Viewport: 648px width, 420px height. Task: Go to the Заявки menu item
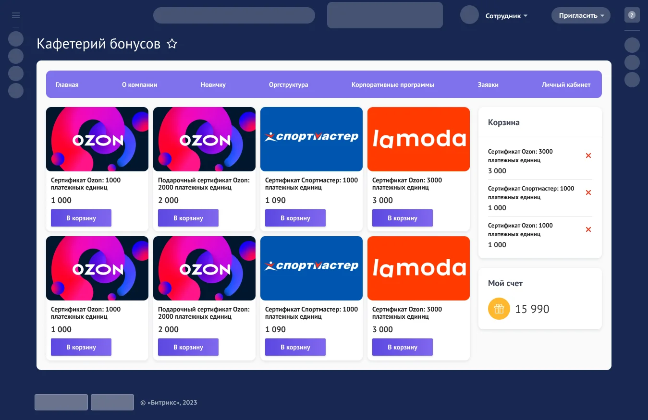point(488,84)
